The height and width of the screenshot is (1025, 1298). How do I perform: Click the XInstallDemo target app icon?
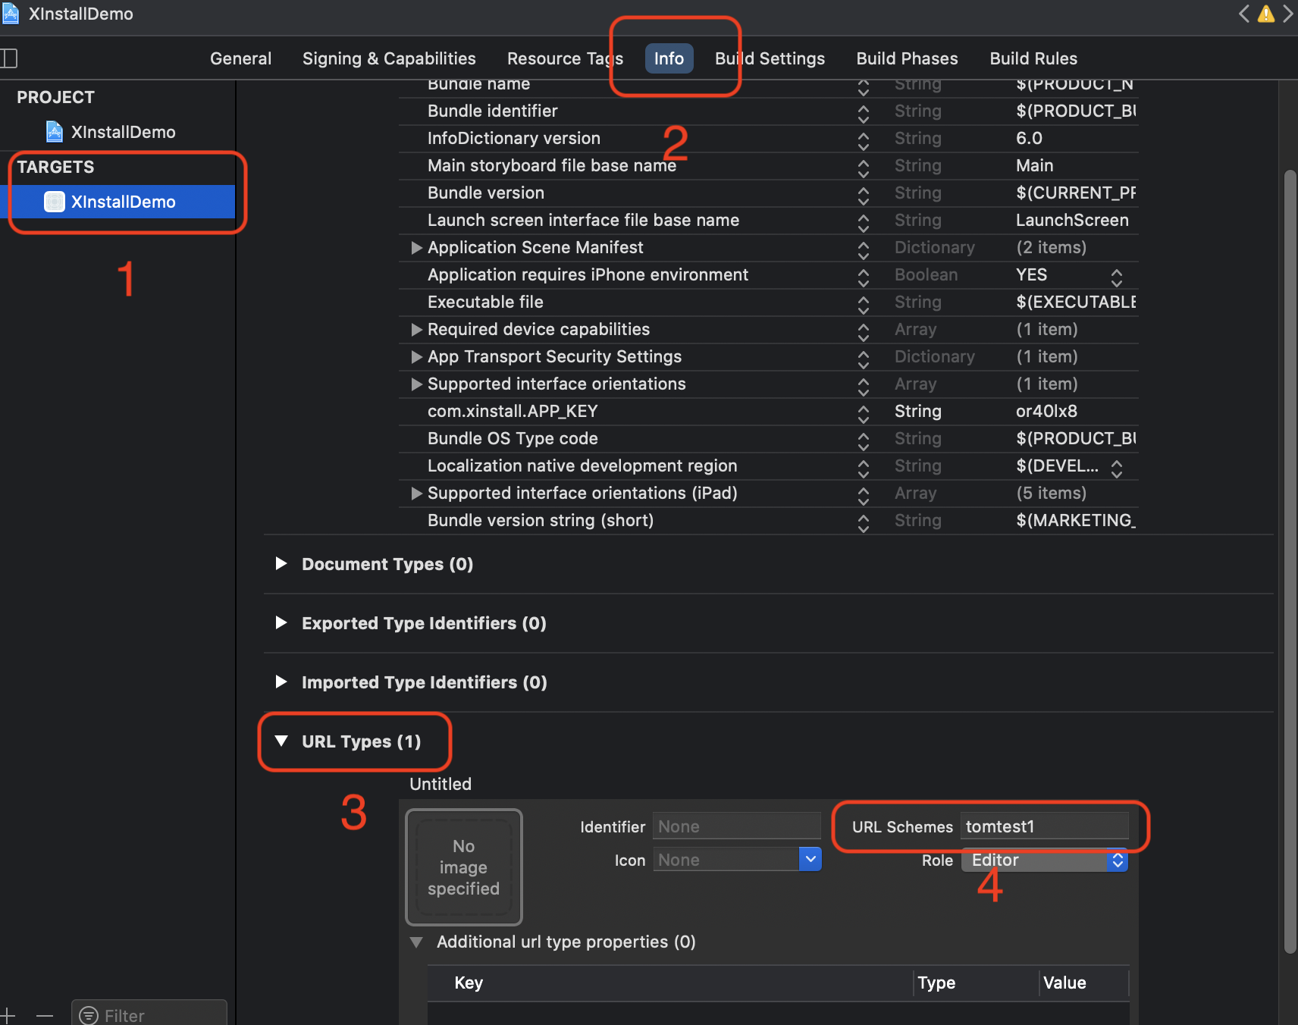pos(55,202)
